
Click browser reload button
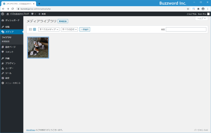click(x=12, y=9)
